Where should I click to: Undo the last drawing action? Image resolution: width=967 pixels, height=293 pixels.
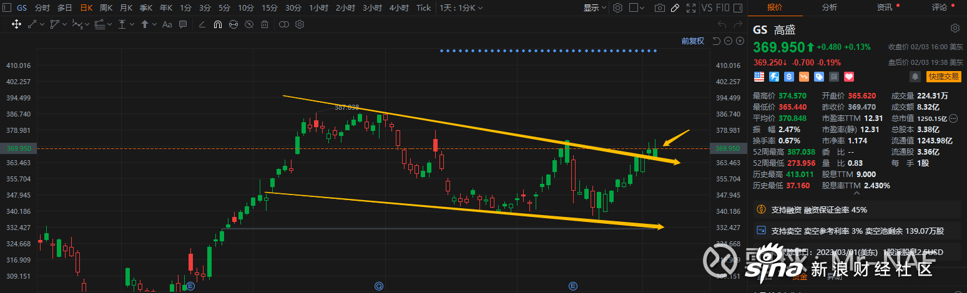tap(722, 24)
